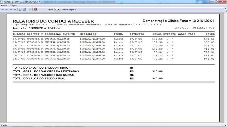Click the printer icon in toolbar
This screenshot has height=127, width=227.
(30, 10)
